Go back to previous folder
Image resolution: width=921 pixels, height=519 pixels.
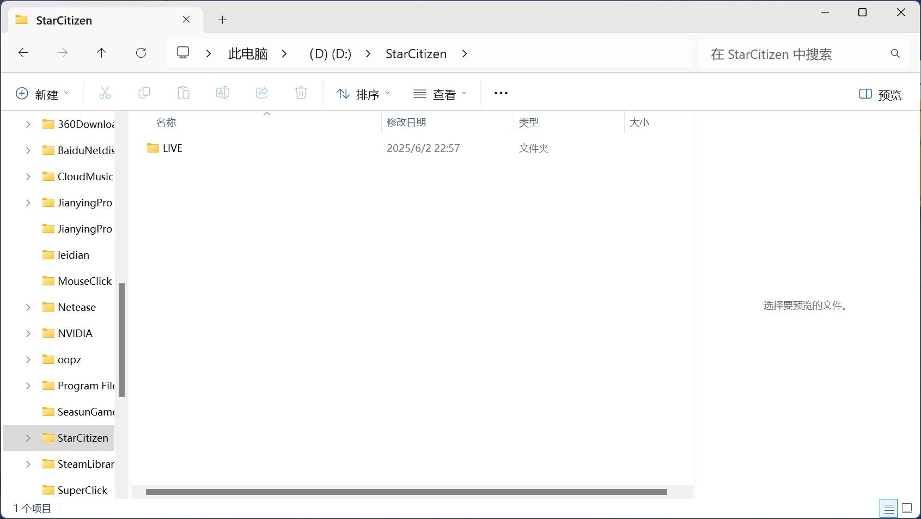[23, 53]
